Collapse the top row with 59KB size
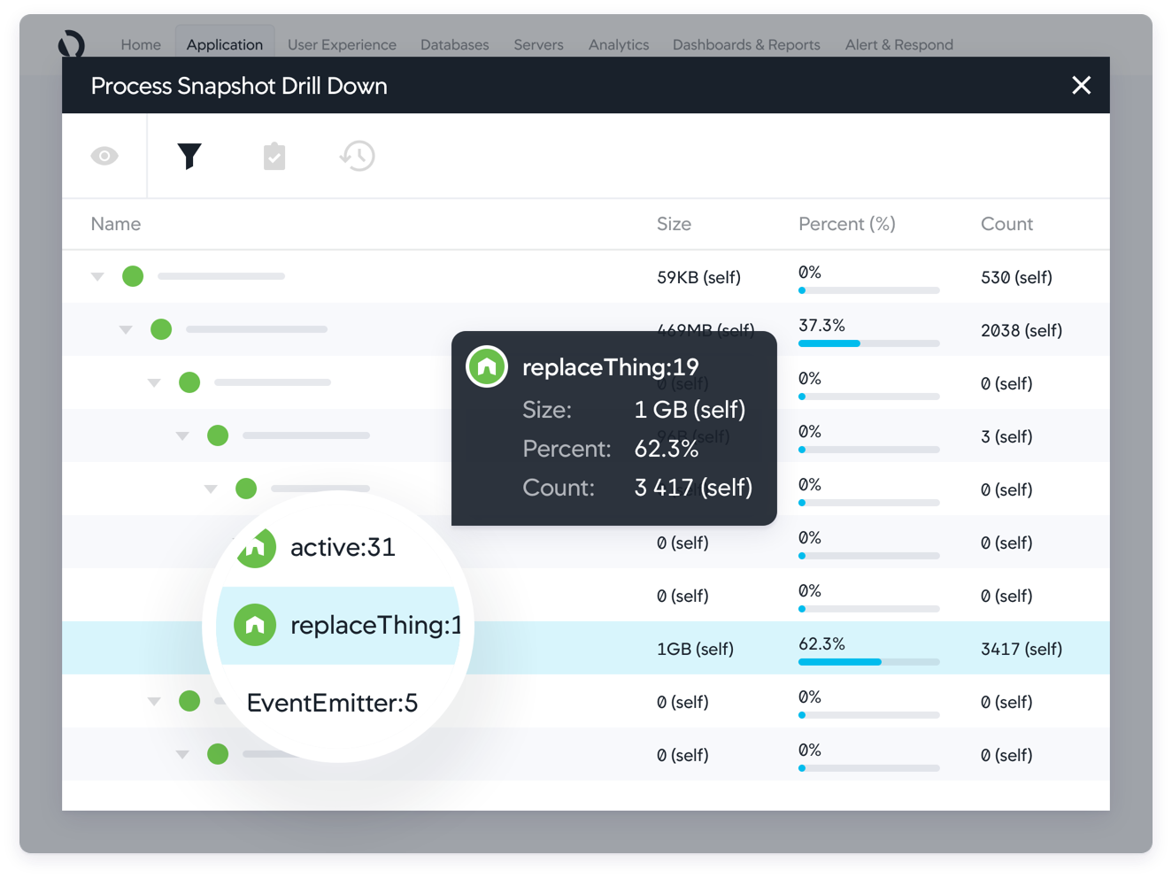 click(x=97, y=277)
